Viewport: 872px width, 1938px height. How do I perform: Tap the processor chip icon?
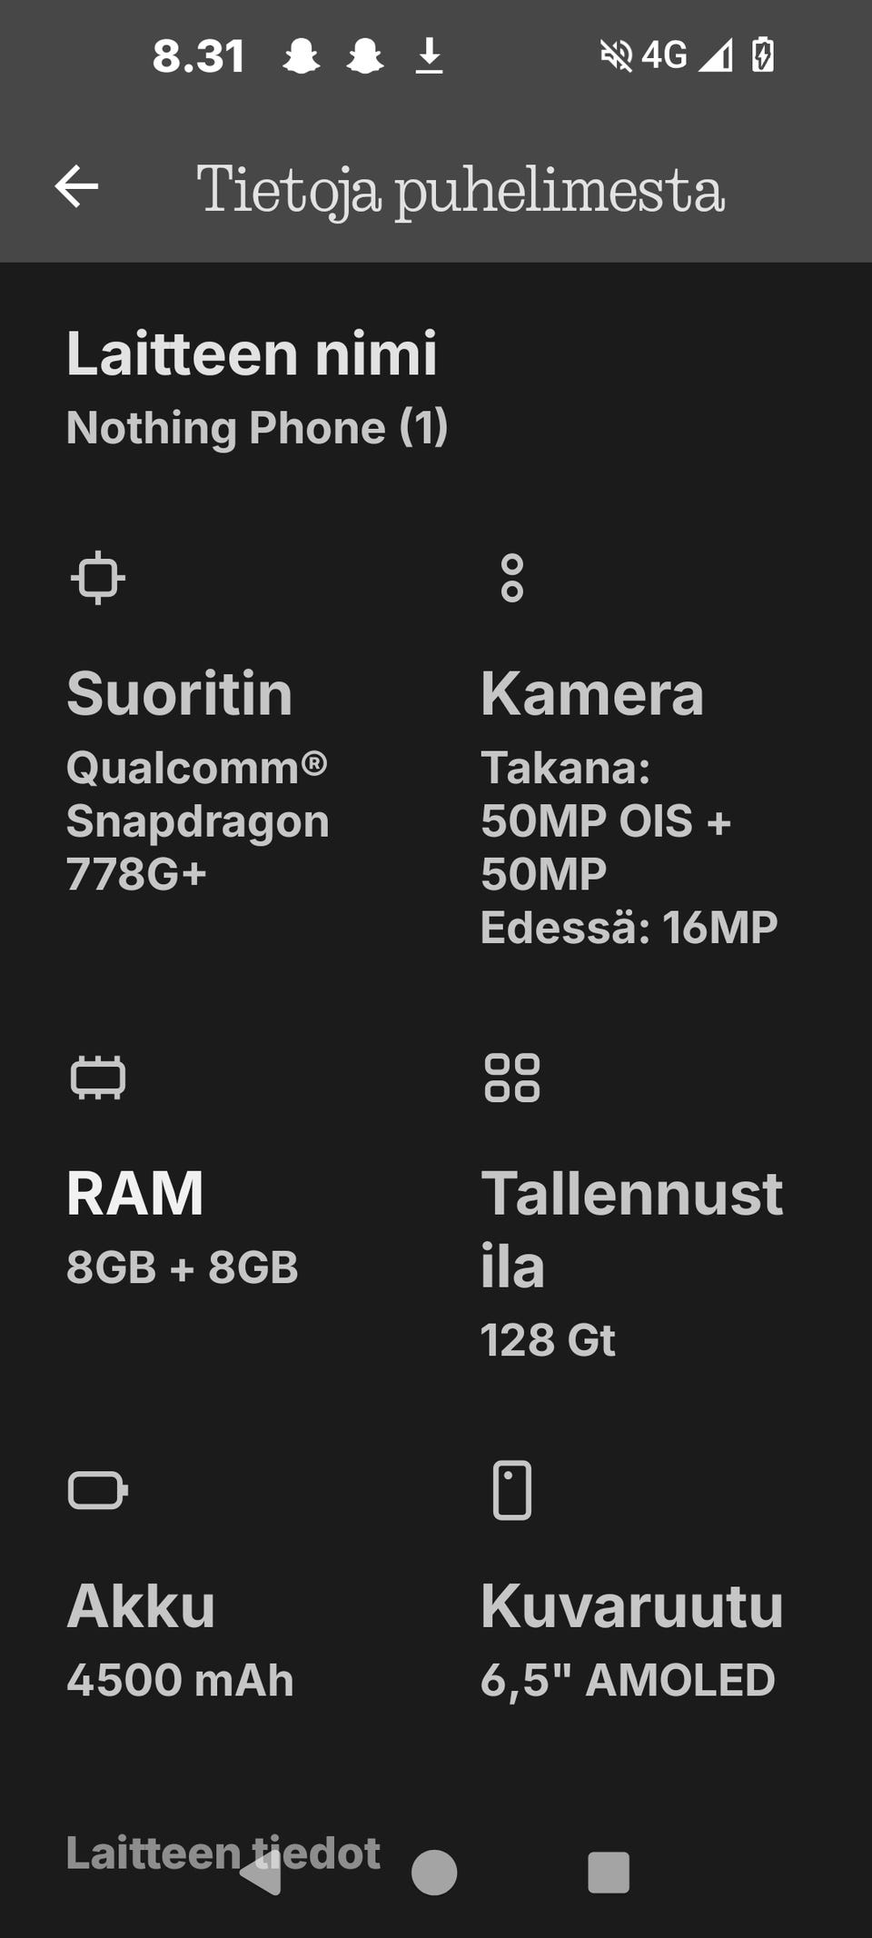coord(97,578)
